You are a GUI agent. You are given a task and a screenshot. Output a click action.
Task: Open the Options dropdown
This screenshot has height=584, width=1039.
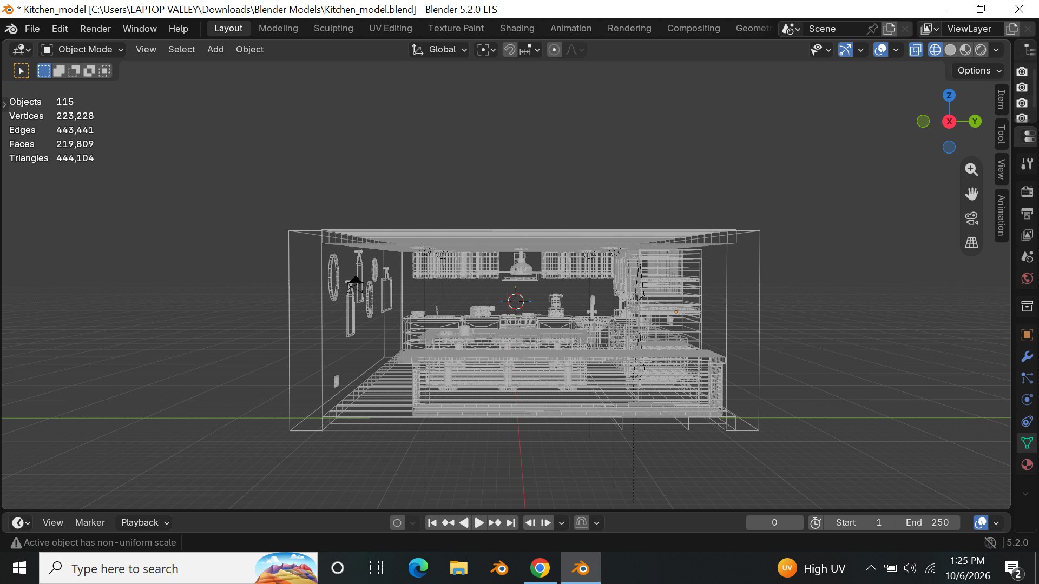tap(979, 71)
